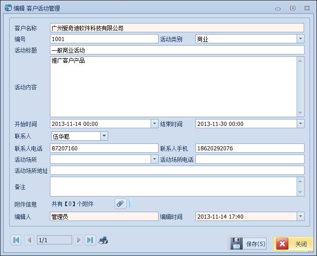Viewport: 317px width, 256px height.
Task: Click the 开始时间 value 2013-11-14 00:00
Action: 75,124
